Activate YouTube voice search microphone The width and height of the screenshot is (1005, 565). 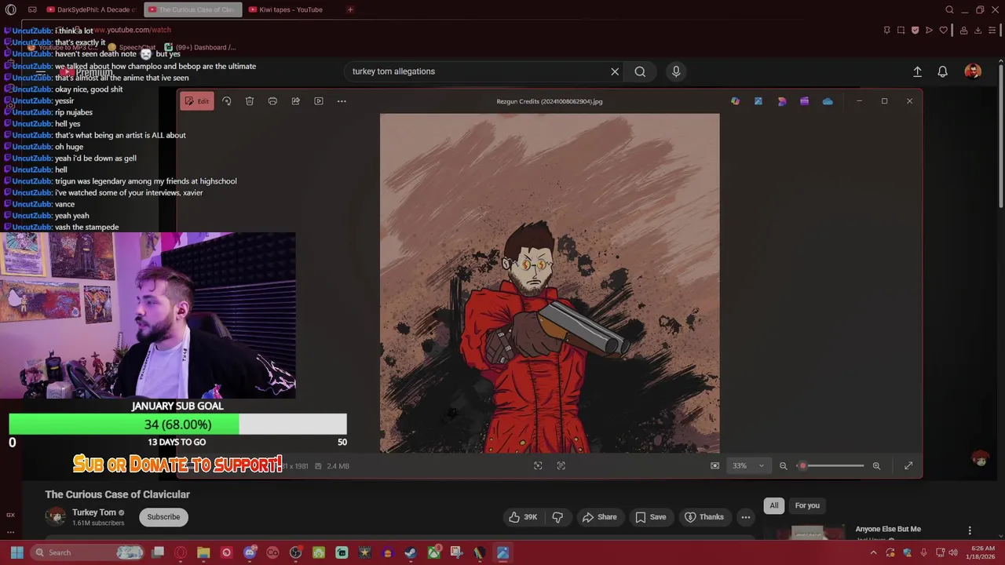(676, 71)
